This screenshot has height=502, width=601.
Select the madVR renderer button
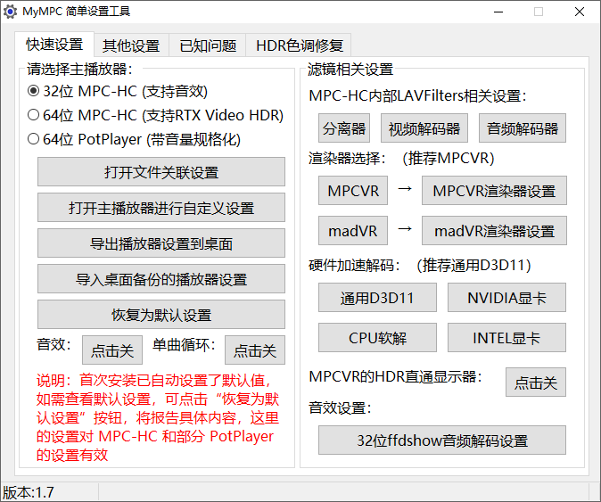[x=353, y=231]
